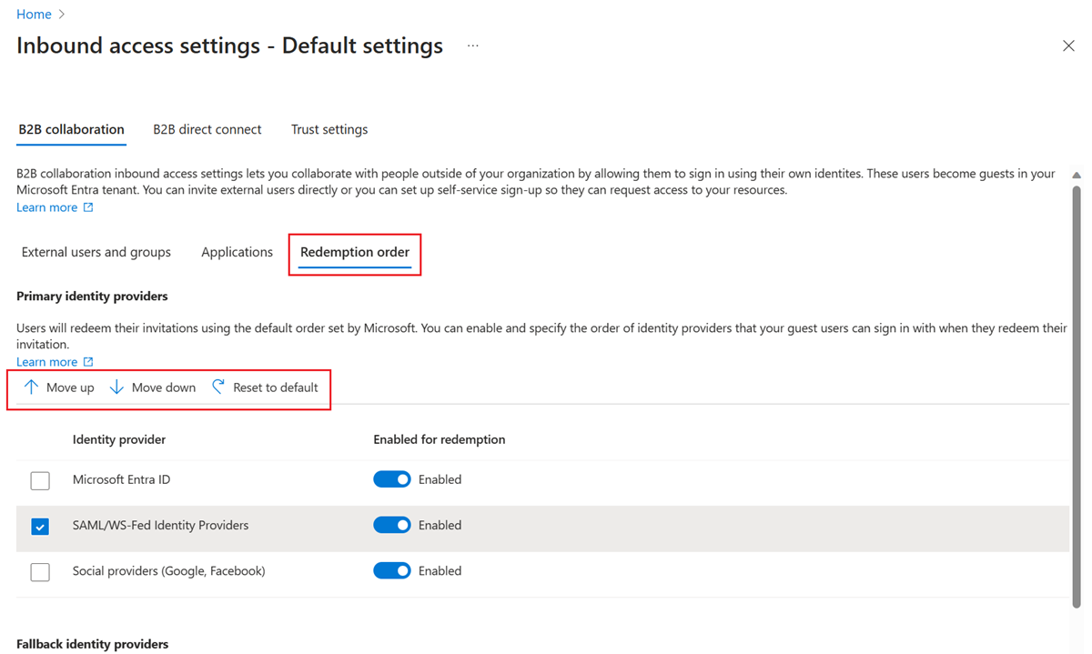This screenshot has height=654, width=1092.
Task: Close the Inbound access settings pane
Action: [x=1068, y=46]
